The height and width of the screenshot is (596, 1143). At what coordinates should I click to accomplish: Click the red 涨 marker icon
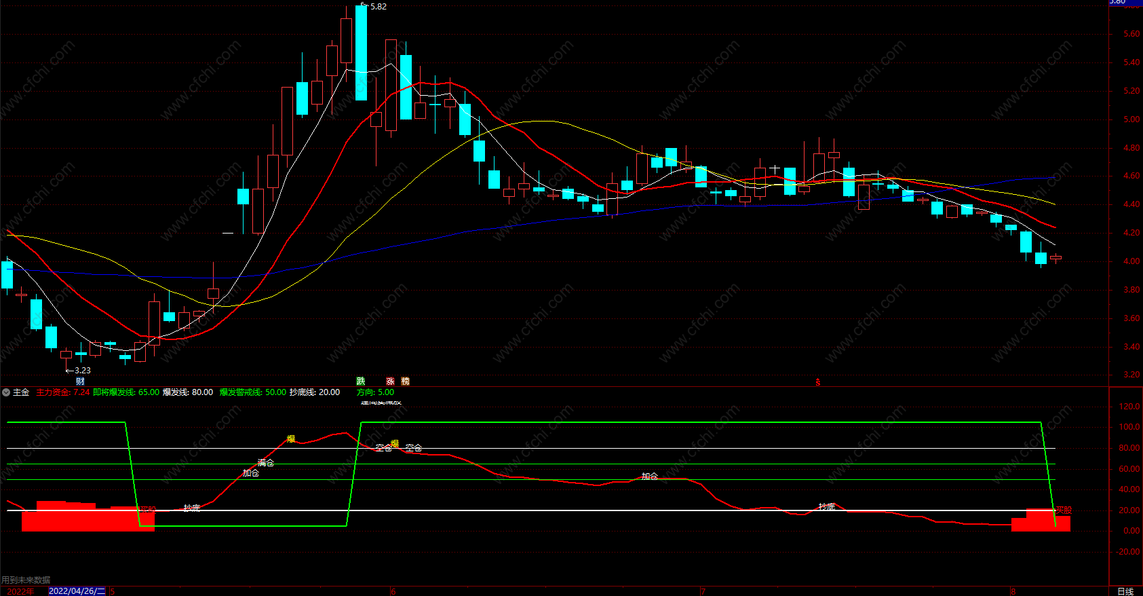tap(390, 381)
